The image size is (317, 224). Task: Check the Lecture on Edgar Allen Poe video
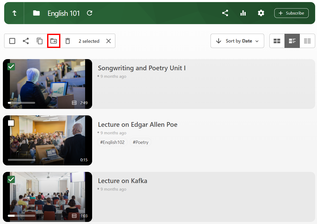11,123
